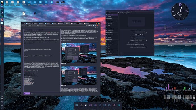Image resolution: width=196 pixels, height=110 pixels.
Task: Click the Color Profile path field
Action: 140,41
